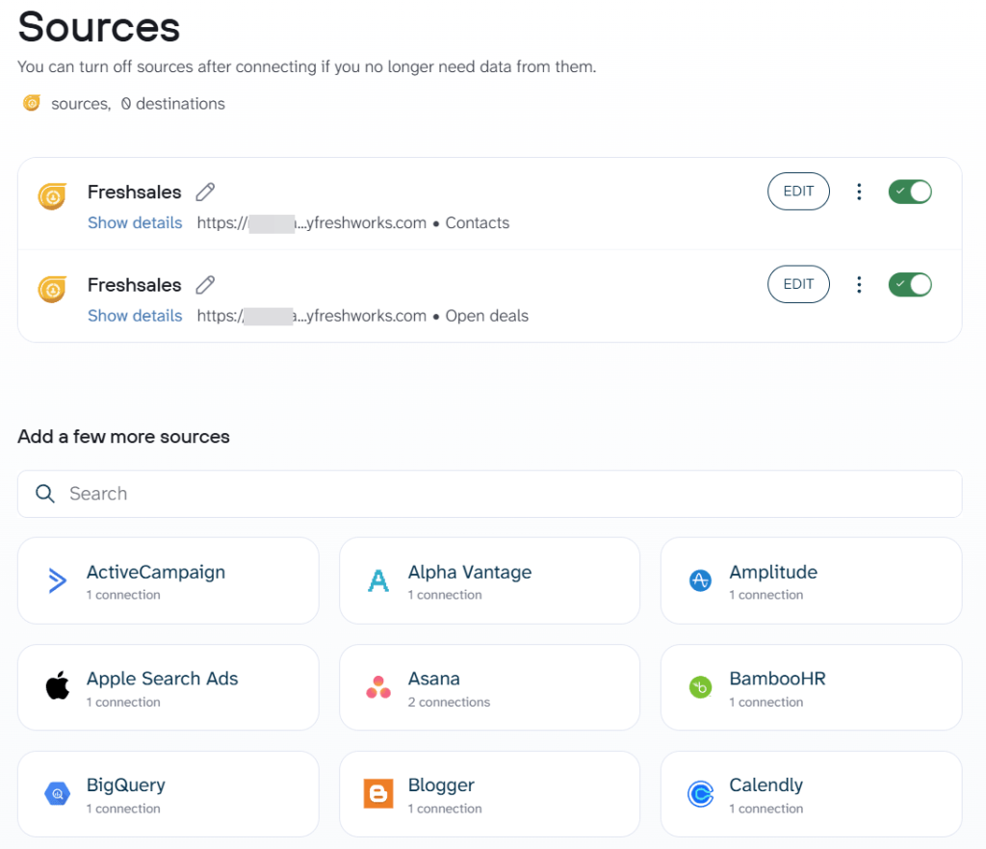Open the three-dot menu for the first Freshsales source
The height and width of the screenshot is (849, 986).
click(859, 192)
